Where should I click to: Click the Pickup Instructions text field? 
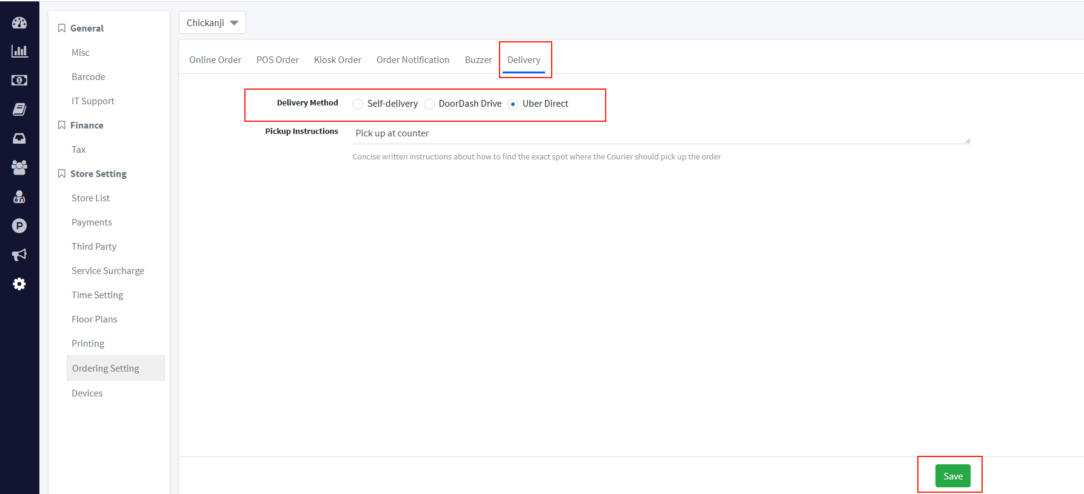tap(661, 133)
